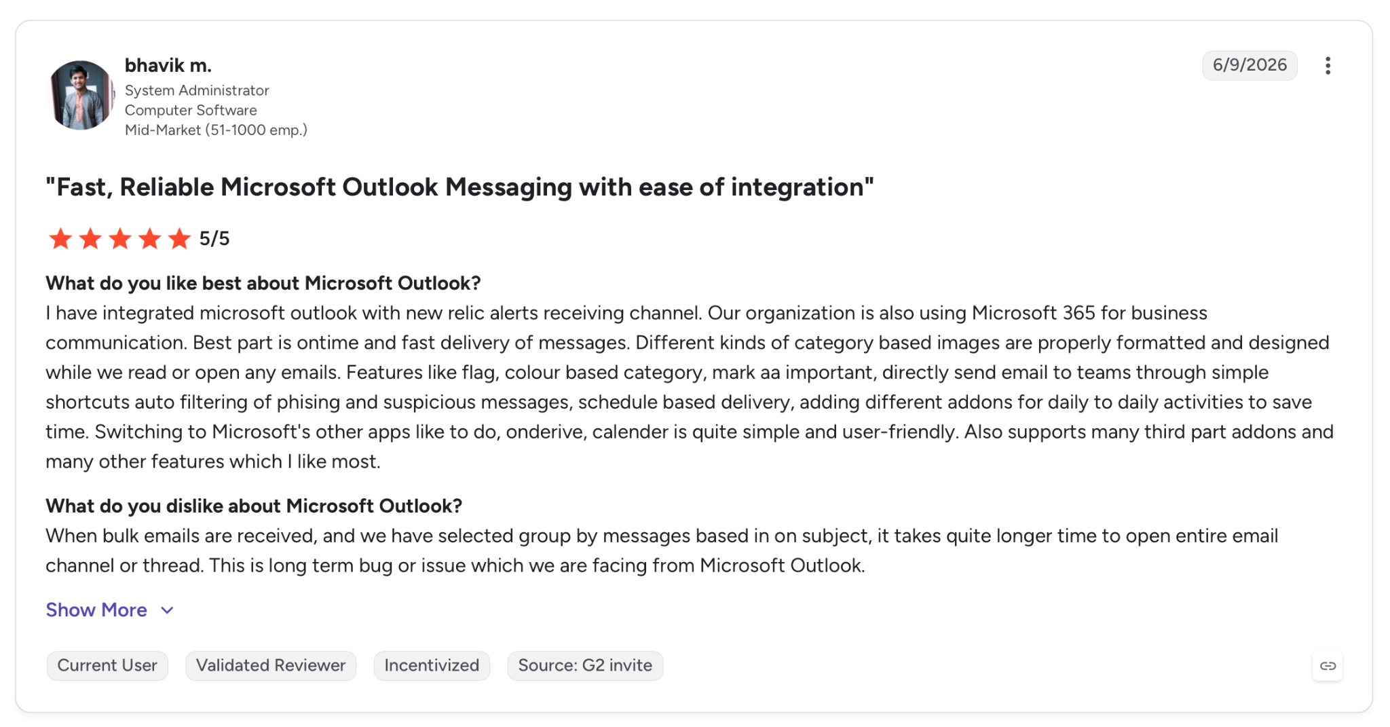Open the three-dot more options menu
The image size is (1390, 727).
pos(1328,66)
